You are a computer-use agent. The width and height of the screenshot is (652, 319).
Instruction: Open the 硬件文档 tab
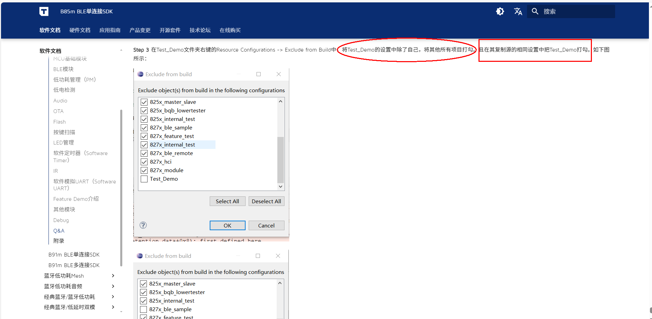80,30
